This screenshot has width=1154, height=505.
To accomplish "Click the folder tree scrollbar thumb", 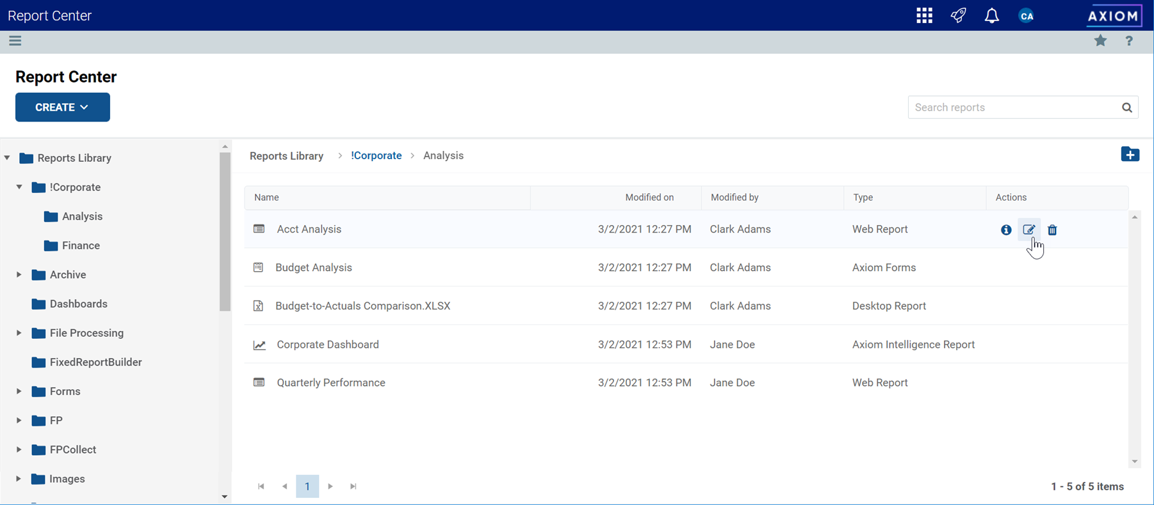I will (225, 231).
